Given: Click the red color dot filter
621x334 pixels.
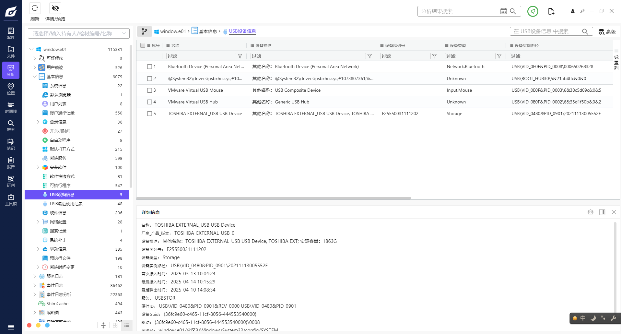Looking at the screenshot, I should coord(29,325).
